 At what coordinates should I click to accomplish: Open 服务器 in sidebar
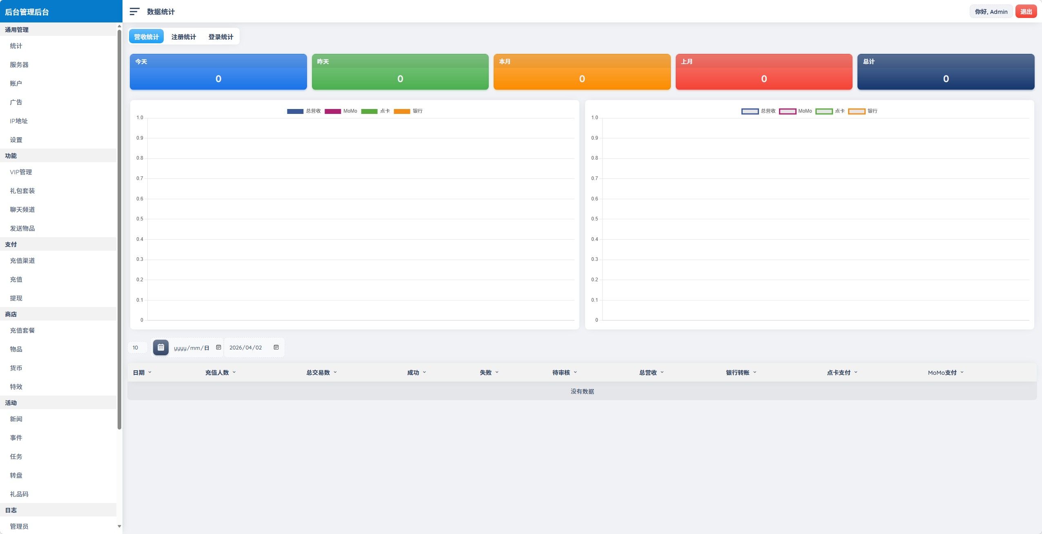[19, 65]
